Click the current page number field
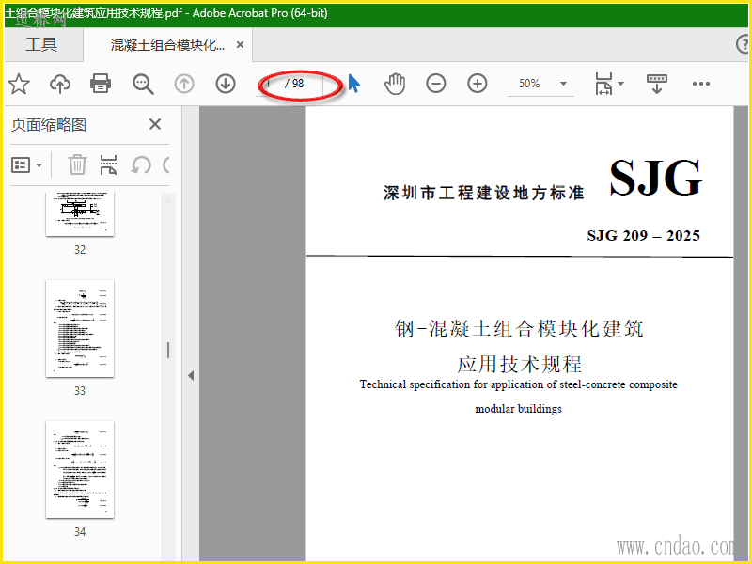The width and height of the screenshot is (752, 564). pyautogui.click(x=270, y=84)
